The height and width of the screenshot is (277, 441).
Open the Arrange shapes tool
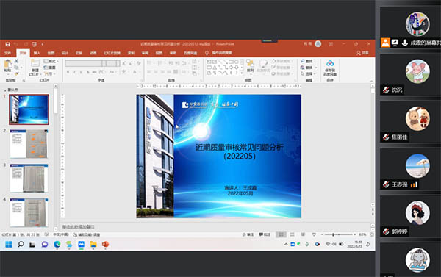(x=250, y=66)
